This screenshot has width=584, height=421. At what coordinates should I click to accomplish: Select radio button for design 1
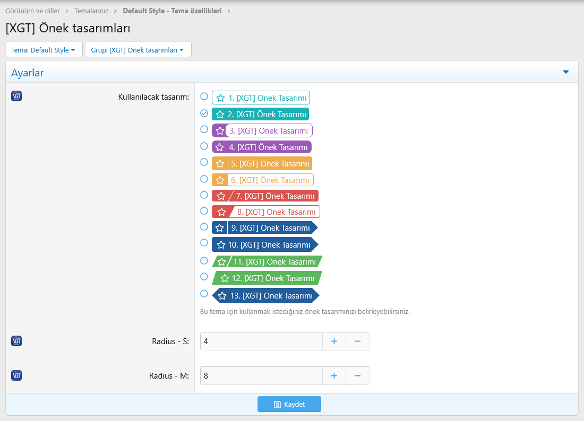point(204,97)
